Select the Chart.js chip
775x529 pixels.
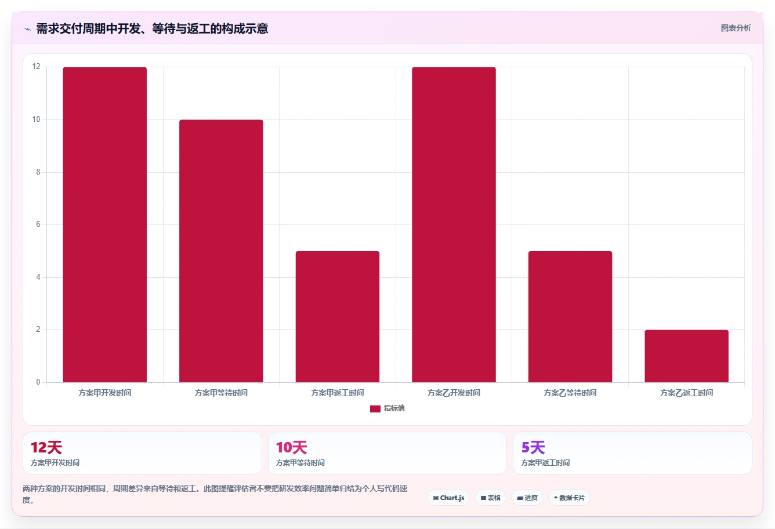click(x=448, y=498)
